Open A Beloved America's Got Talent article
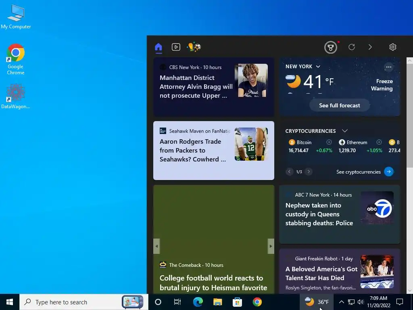 coord(321,274)
